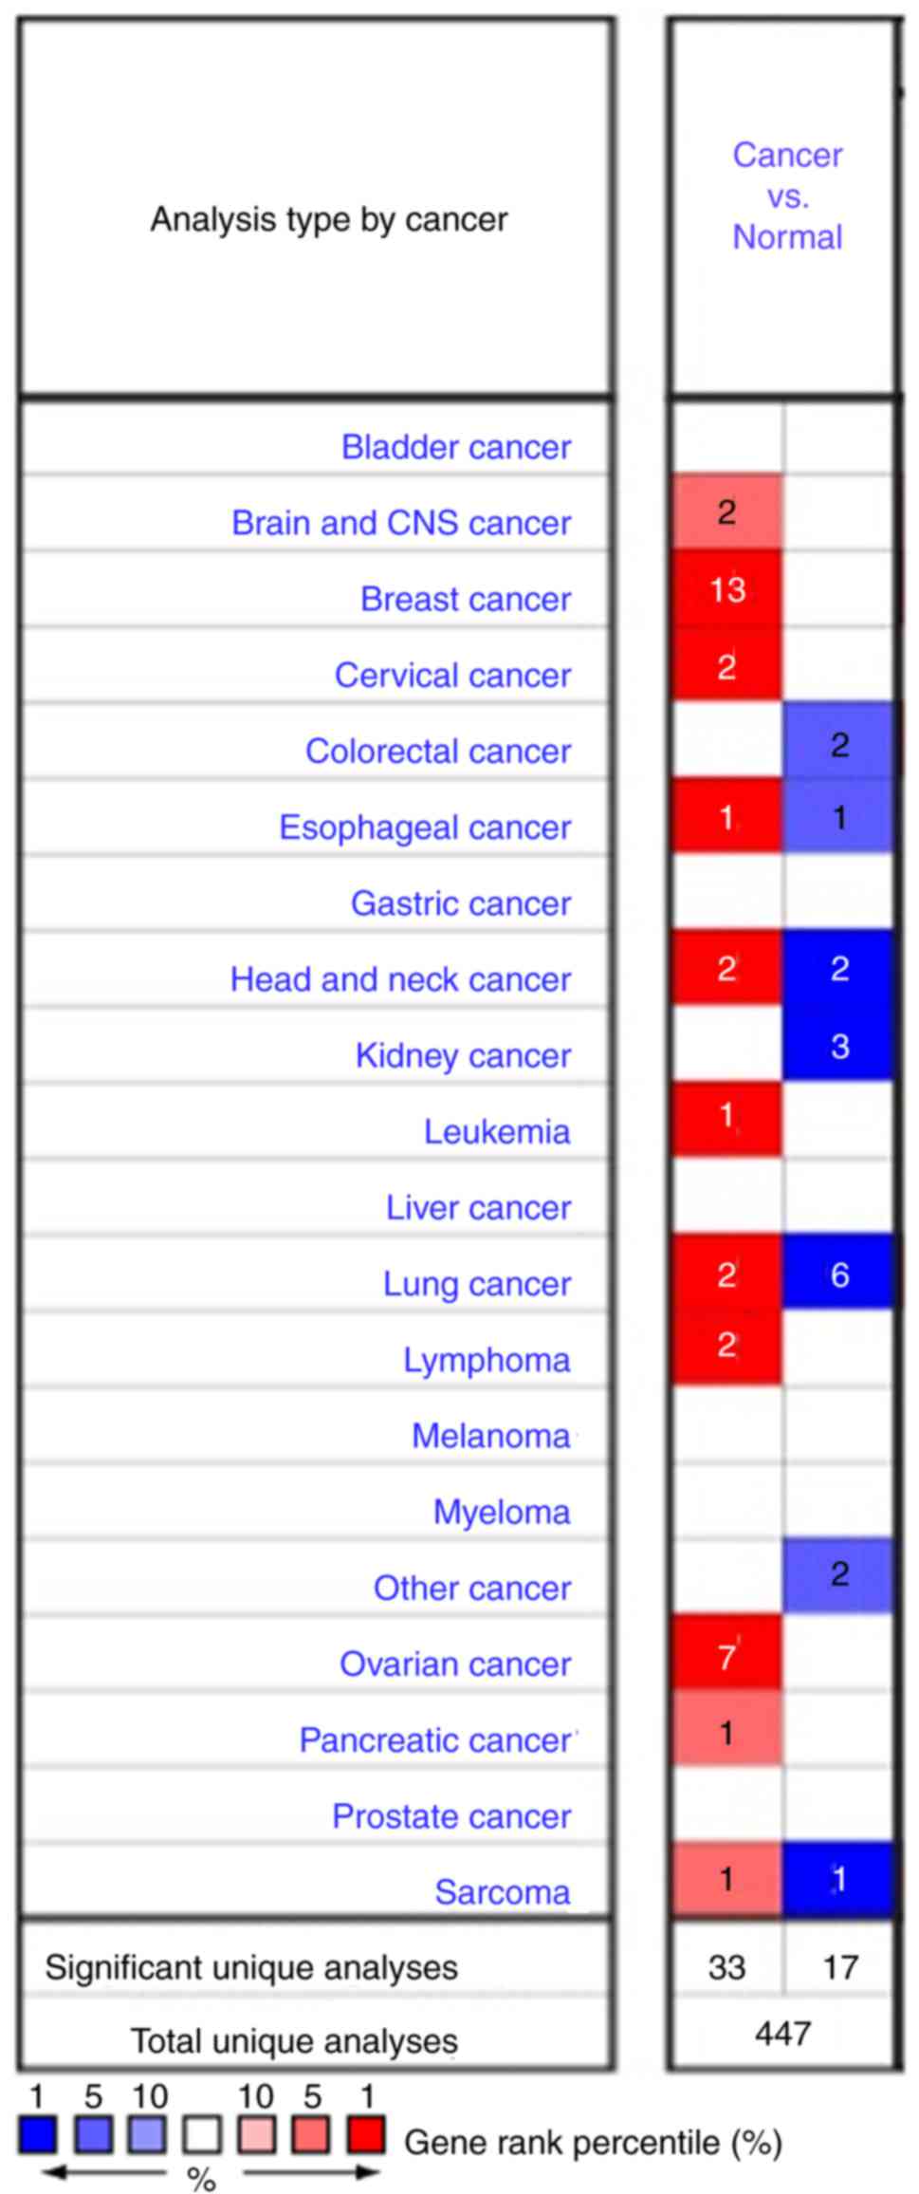Select the Kidney cancer blue cell showing 3
This screenshot has width=919, height=2194.
838,1046
